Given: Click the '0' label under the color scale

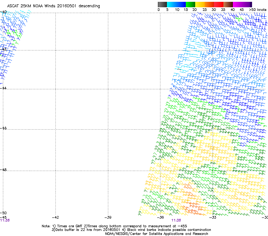Looking at the screenshot, I should (159, 10).
